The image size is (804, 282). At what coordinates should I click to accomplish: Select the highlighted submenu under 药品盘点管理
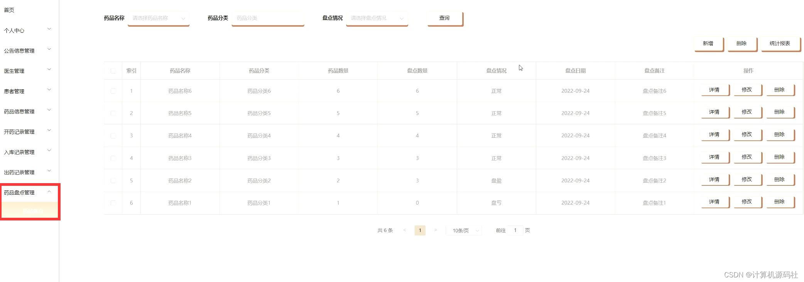(30, 210)
